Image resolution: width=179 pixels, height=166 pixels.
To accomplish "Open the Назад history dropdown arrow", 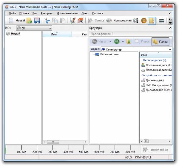I will (x=110, y=41).
